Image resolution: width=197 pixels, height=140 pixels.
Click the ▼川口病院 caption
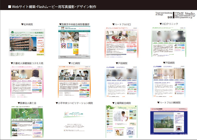tap(74, 63)
